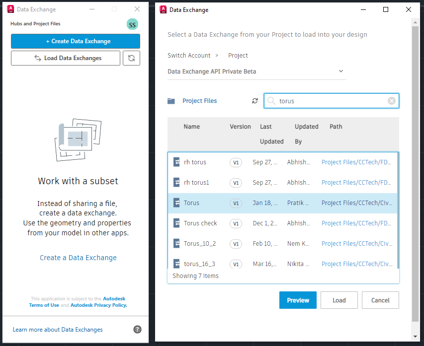Open the path link for Torus check

click(356, 223)
